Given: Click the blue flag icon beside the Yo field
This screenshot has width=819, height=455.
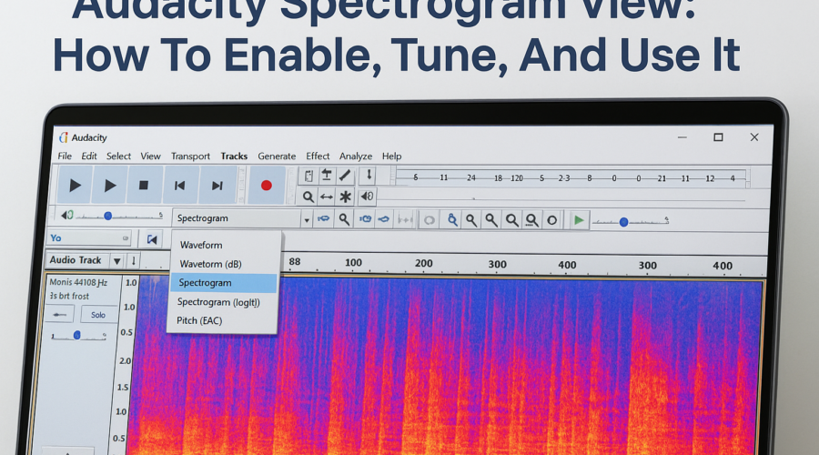Looking at the screenshot, I should [152, 239].
